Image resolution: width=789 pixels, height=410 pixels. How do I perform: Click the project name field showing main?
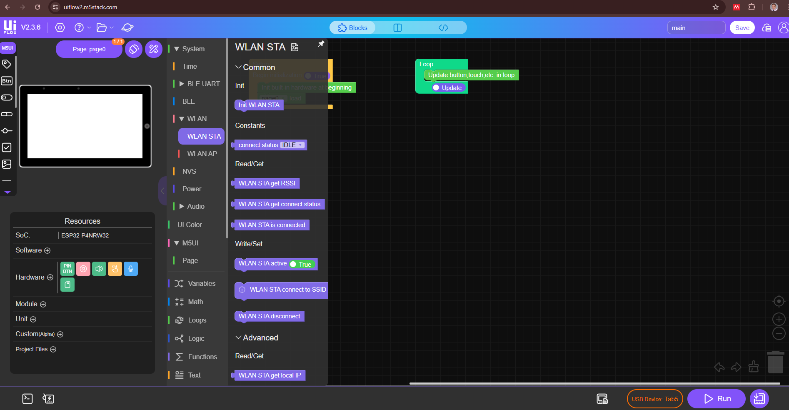tap(696, 28)
